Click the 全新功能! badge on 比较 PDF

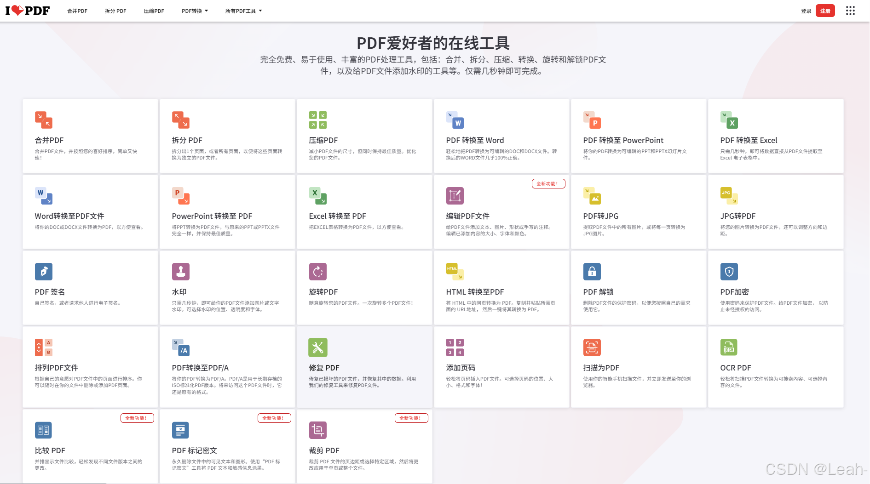[x=137, y=418]
